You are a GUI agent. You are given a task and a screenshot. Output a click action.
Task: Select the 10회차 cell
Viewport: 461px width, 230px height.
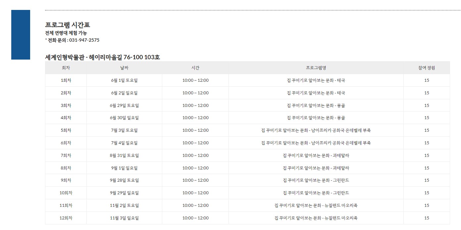click(x=66, y=193)
